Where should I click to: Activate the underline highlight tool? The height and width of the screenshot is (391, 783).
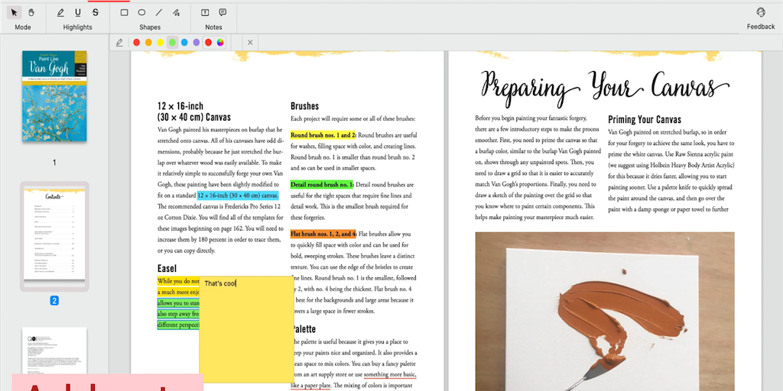(x=78, y=12)
